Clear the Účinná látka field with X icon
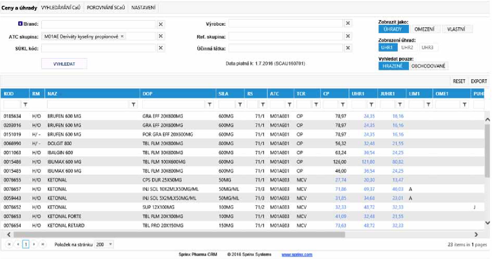 (348, 48)
